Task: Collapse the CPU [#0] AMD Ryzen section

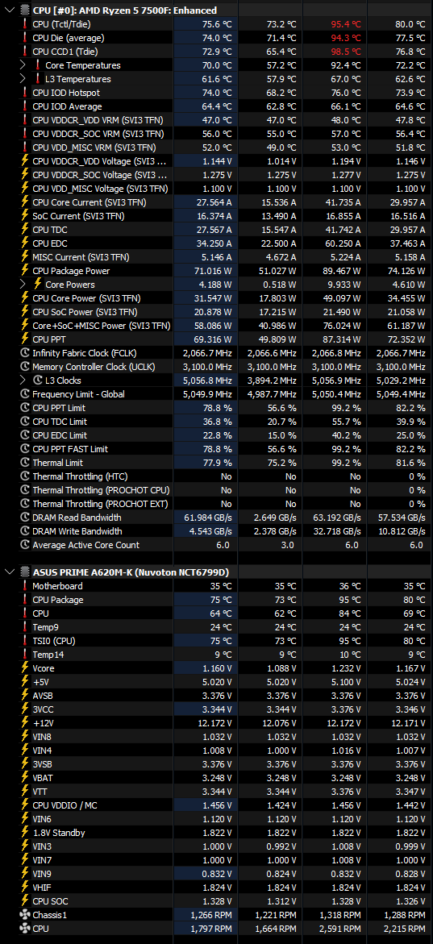Action: coord(8,10)
